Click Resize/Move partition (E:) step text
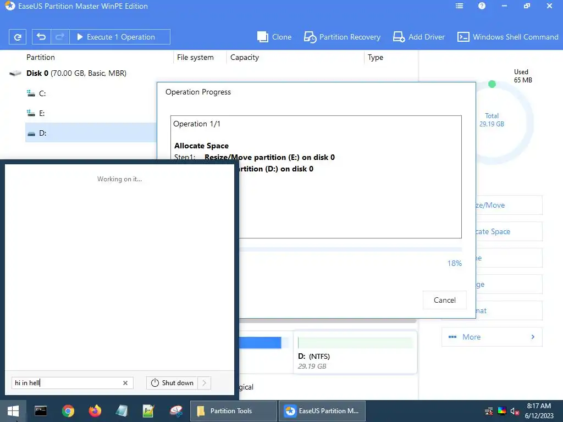 (269, 157)
